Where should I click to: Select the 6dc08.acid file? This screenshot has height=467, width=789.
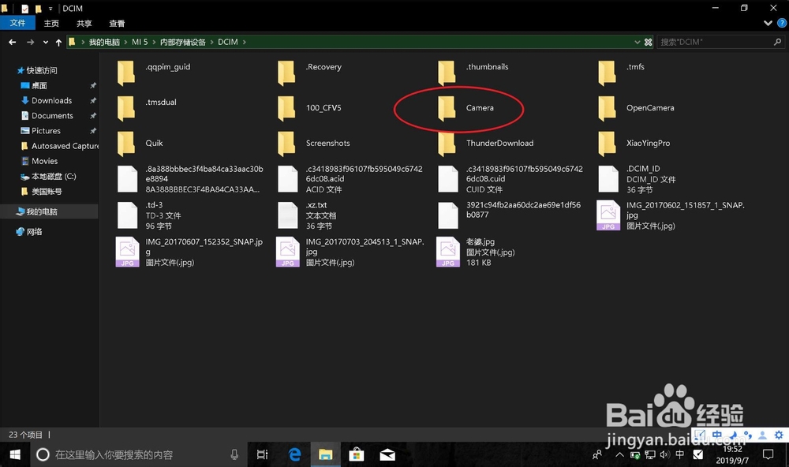pos(350,179)
